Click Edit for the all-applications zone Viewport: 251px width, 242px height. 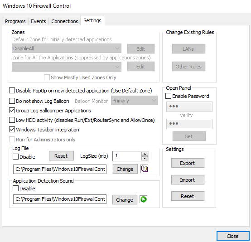(x=141, y=67)
